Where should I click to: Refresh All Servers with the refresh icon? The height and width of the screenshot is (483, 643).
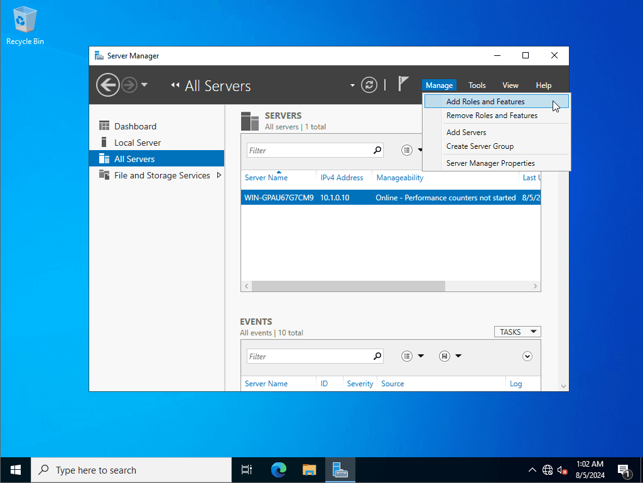pyautogui.click(x=369, y=85)
